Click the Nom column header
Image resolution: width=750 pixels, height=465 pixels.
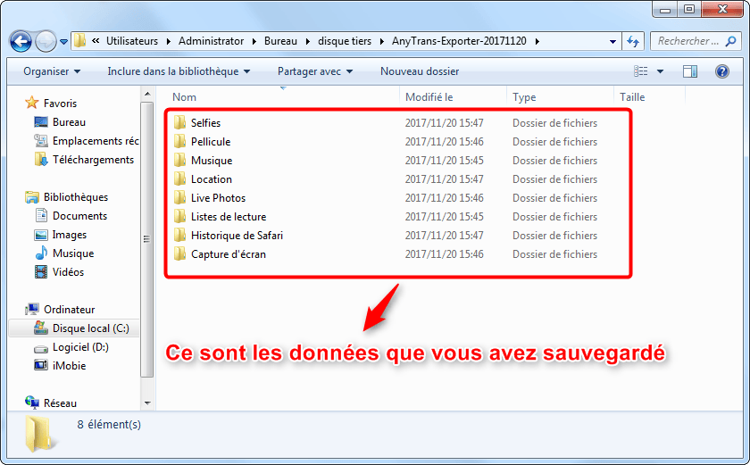(185, 97)
